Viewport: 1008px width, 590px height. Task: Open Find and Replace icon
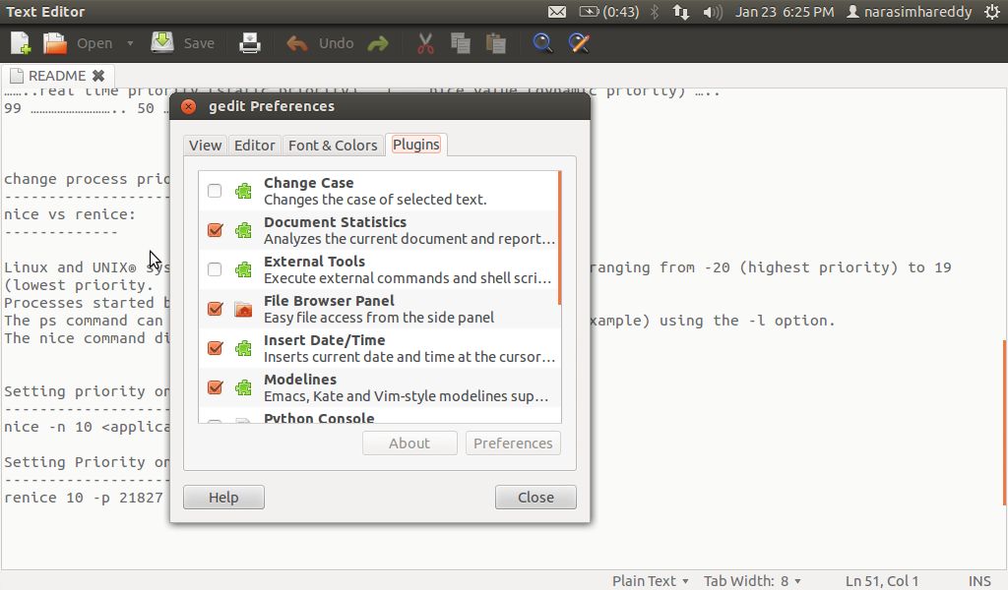pos(579,43)
